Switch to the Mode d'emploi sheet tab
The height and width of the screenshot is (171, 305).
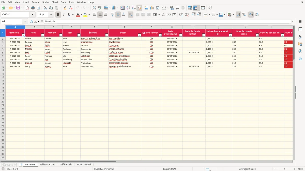pos(84,164)
